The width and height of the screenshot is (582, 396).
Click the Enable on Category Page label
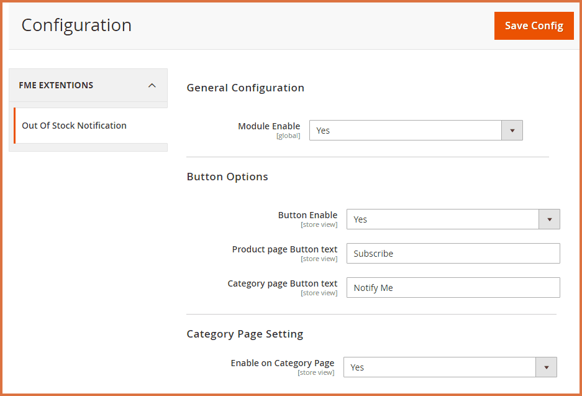coord(282,363)
